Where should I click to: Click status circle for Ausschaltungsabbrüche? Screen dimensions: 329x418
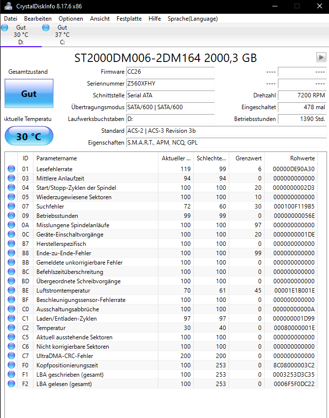(x=11, y=309)
